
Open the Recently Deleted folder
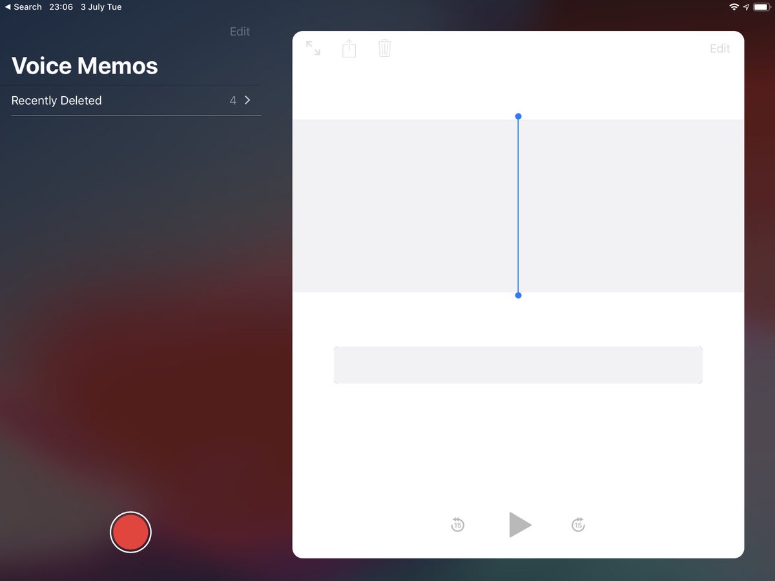tap(136, 101)
